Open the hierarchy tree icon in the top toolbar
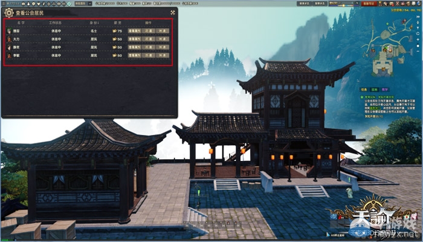 [x=54, y=4]
